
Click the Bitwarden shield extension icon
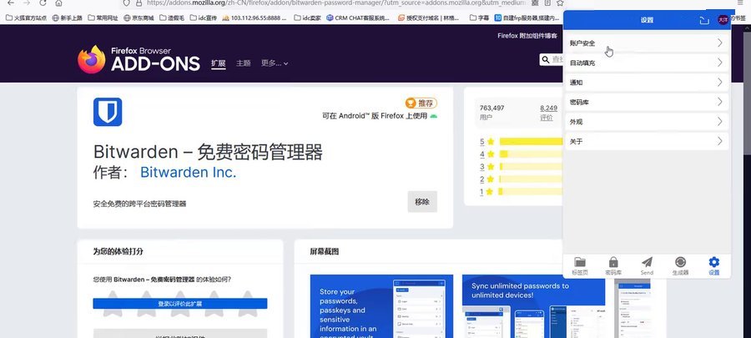click(x=108, y=112)
